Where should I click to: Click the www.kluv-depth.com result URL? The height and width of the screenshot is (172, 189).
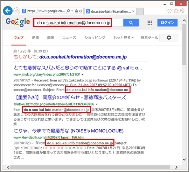coord(49,137)
